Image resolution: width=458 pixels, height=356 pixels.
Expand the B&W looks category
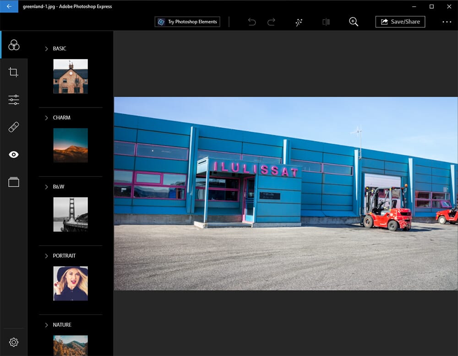click(46, 187)
